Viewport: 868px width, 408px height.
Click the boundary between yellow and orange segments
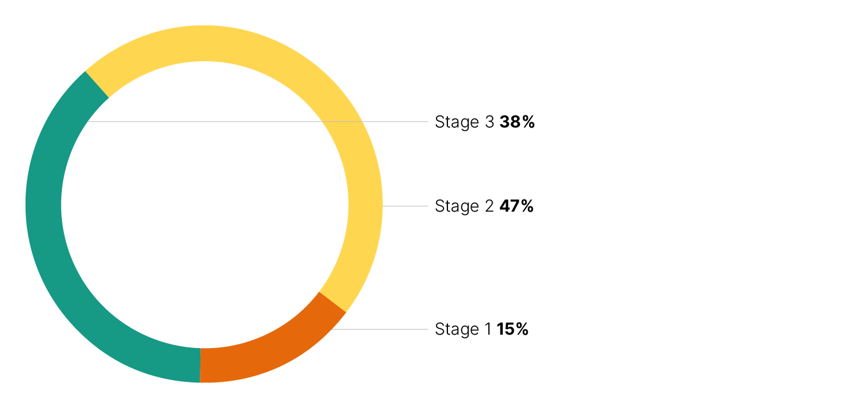tap(333, 302)
